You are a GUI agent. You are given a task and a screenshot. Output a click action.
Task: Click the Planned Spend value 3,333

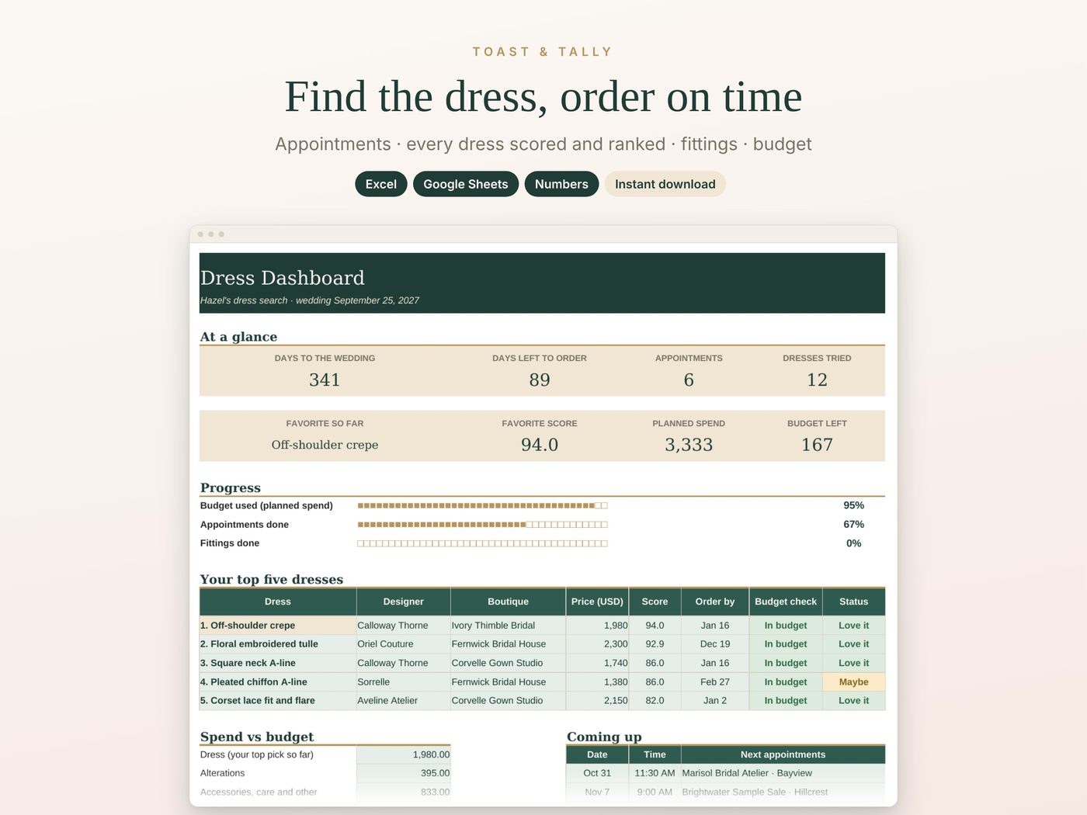click(x=689, y=445)
